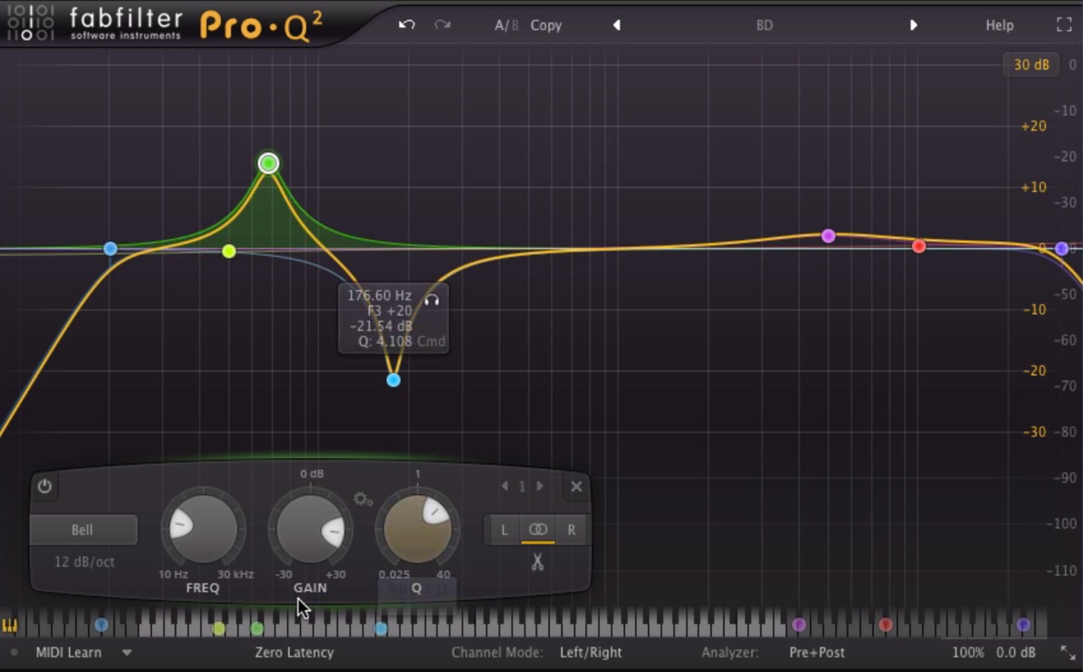The width and height of the screenshot is (1083, 672).
Task: Click the yellow dot on piano strip
Action: (219, 629)
